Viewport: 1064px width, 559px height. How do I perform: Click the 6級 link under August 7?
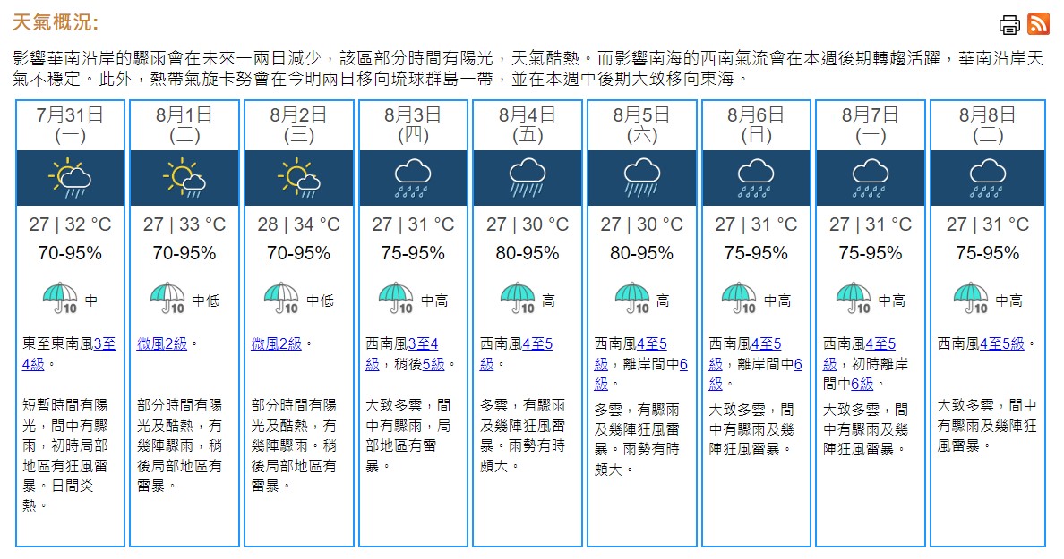[x=862, y=384]
